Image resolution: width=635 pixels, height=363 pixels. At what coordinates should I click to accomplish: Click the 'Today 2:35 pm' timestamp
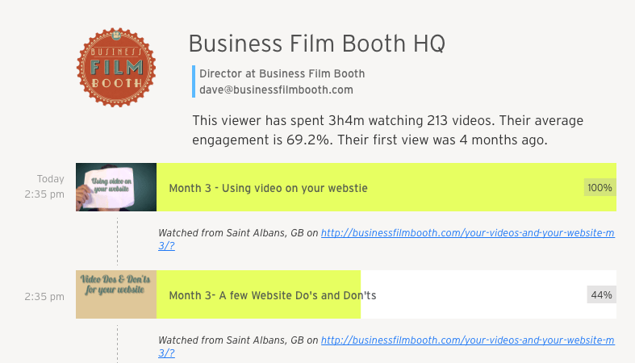(x=44, y=186)
